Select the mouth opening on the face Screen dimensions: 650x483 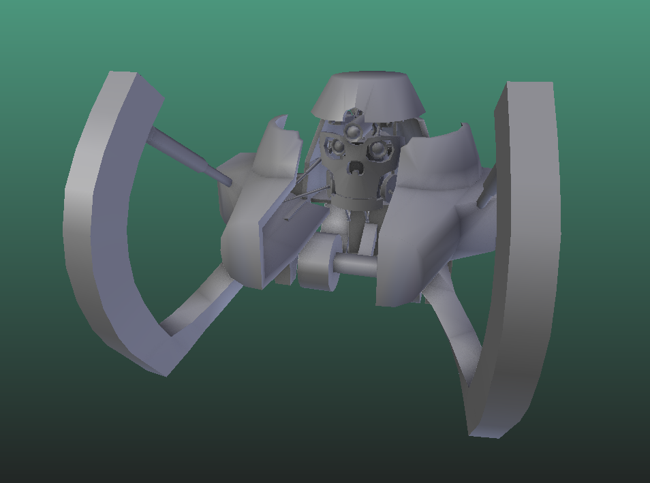click(356, 167)
